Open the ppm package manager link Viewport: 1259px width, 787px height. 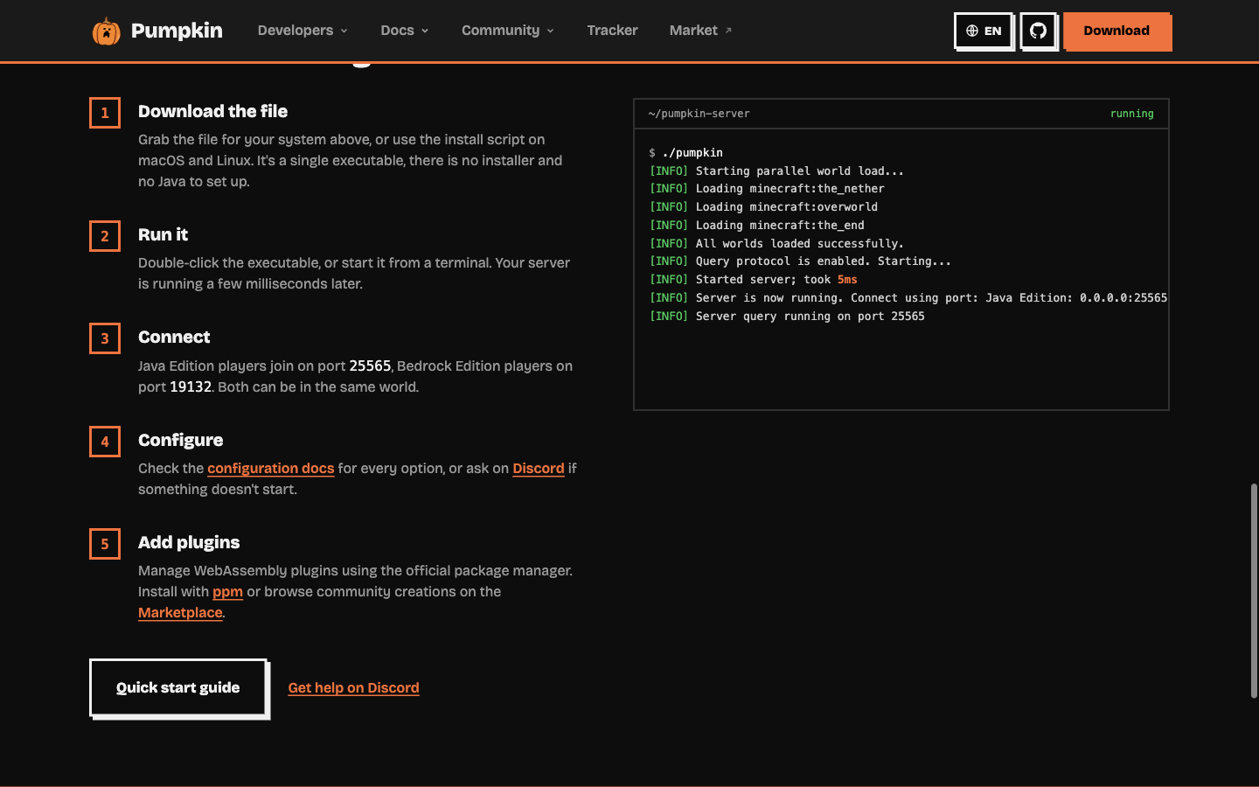tap(227, 592)
